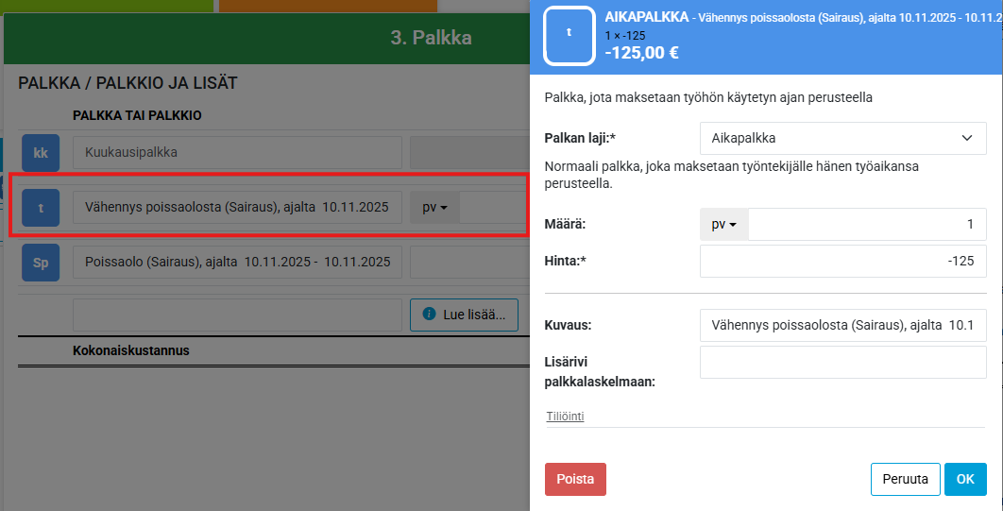Click the 'Sp' Poissaolo row icon
Screen dimensions: 1003x511
click(41, 263)
